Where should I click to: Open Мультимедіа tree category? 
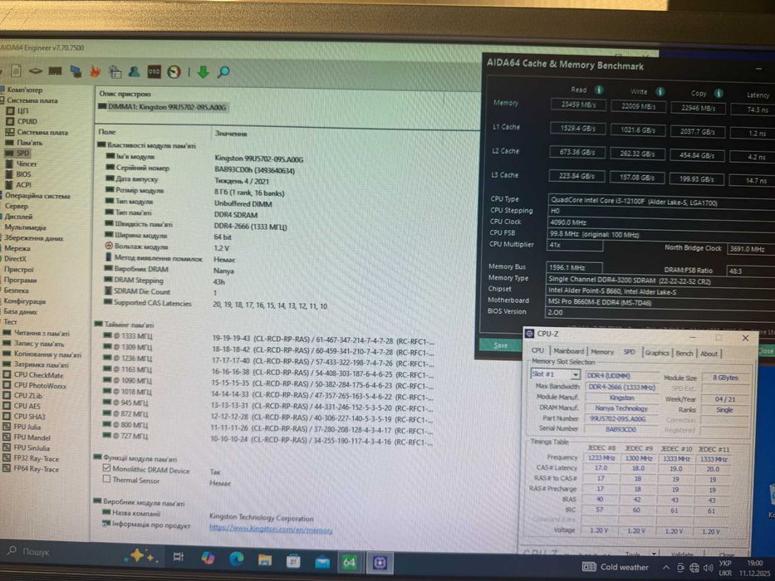tap(25, 227)
